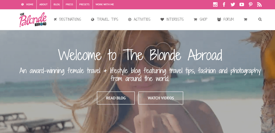Go to the Forum section
275x133 pixels.
(226, 19)
